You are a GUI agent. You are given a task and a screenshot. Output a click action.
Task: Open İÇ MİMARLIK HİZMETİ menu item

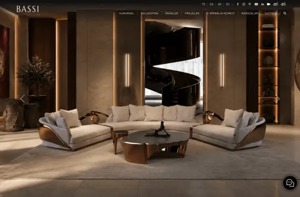[220, 13]
